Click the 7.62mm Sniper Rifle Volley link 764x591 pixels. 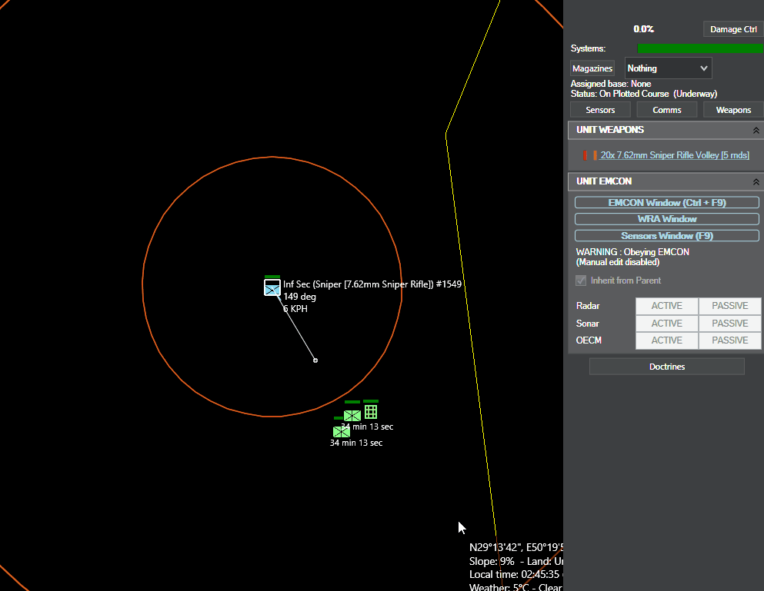tap(674, 155)
